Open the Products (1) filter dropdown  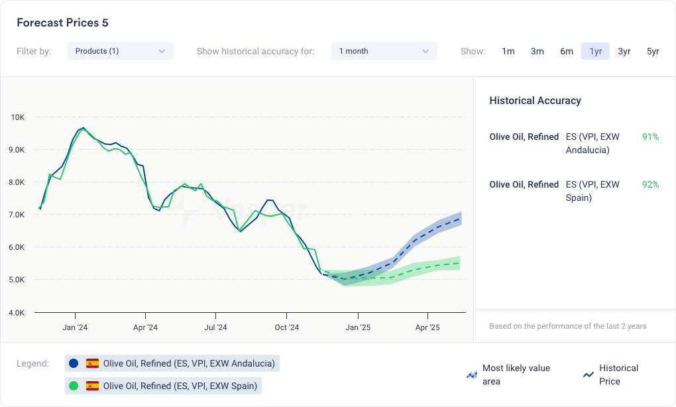(x=120, y=51)
